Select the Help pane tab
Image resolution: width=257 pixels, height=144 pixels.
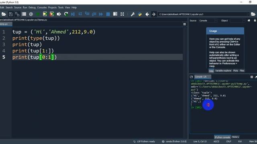(x=211, y=71)
